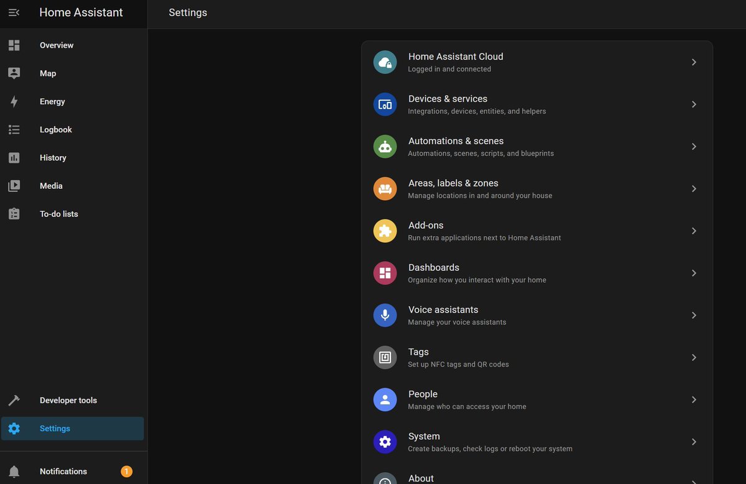Click the 'Logged in and connected' text
The height and width of the screenshot is (484, 746).
coord(449,69)
